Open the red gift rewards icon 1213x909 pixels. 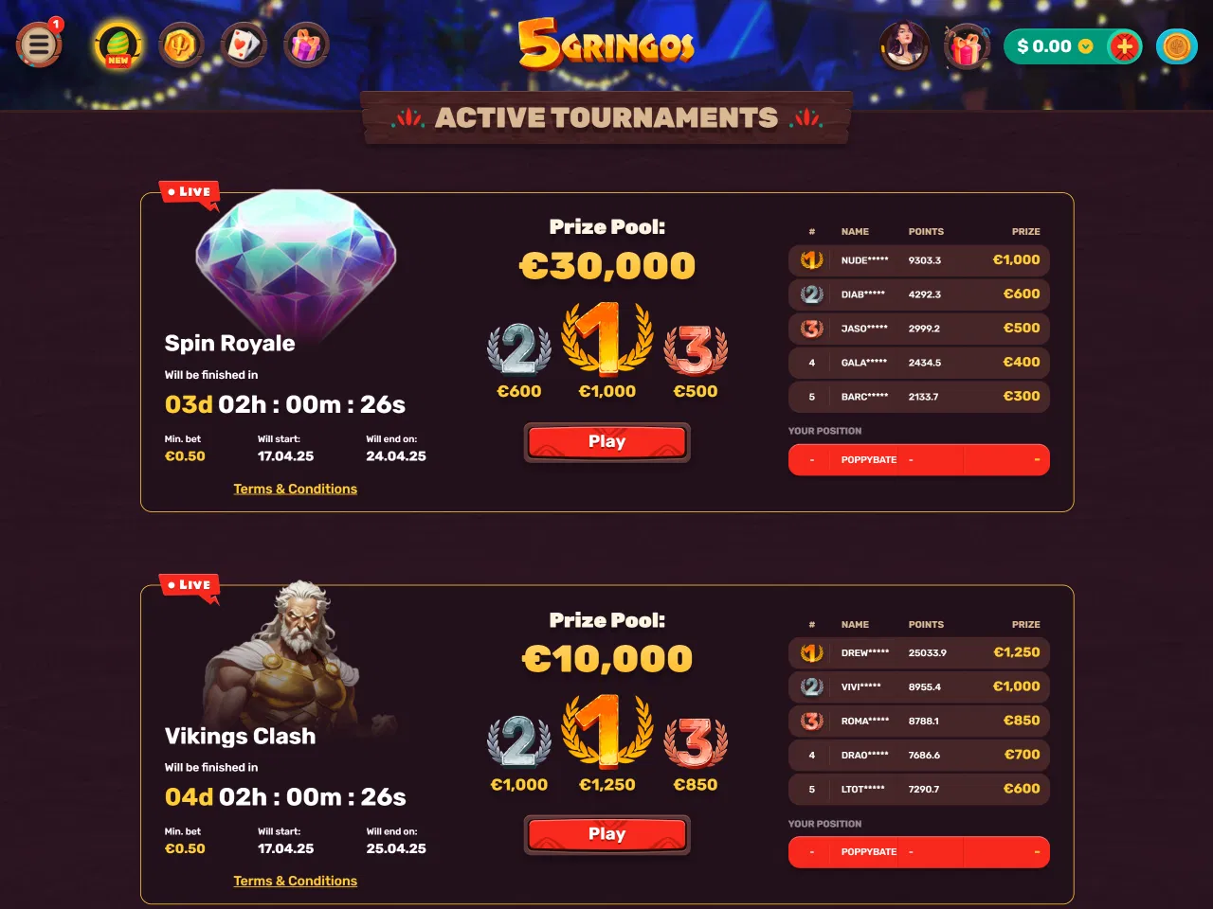pyautogui.click(x=967, y=45)
